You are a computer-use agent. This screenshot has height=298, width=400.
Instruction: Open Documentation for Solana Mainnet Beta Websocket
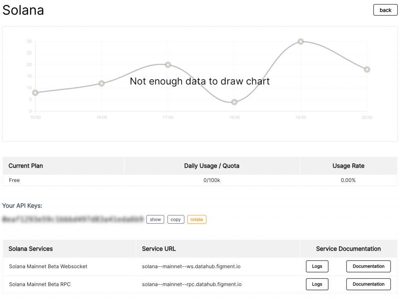[368, 266]
